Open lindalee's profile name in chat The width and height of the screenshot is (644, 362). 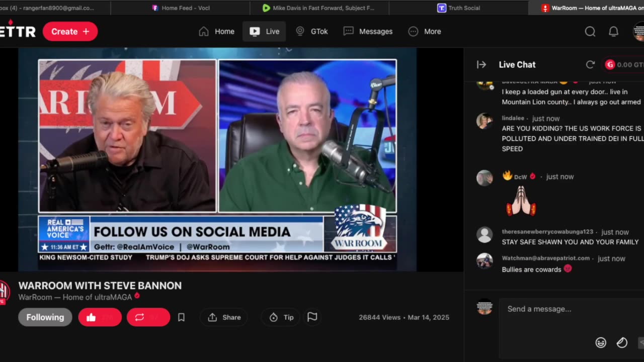point(513,118)
